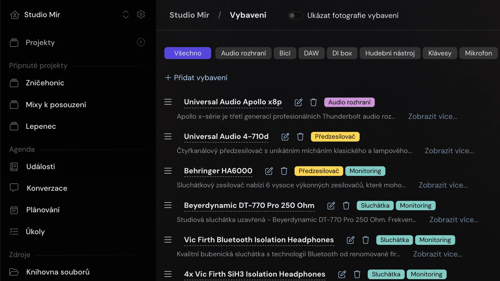Image resolution: width=500 pixels, height=281 pixels.
Task: Select the Všechno filter tab
Action: (188, 53)
